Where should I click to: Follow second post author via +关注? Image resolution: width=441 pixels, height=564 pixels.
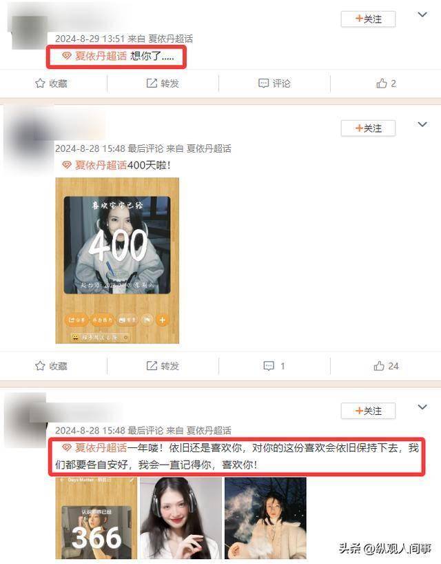click(x=368, y=128)
